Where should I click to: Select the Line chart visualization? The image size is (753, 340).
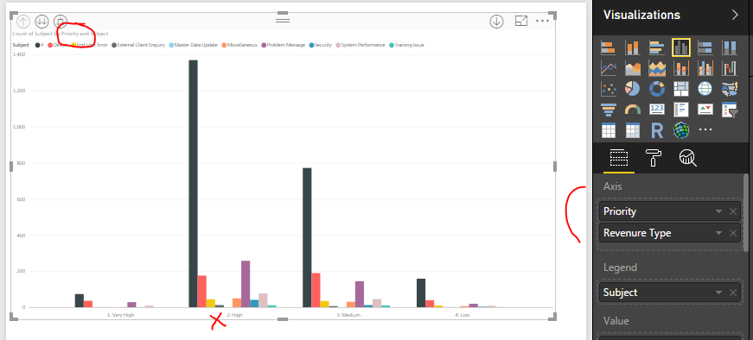click(609, 68)
